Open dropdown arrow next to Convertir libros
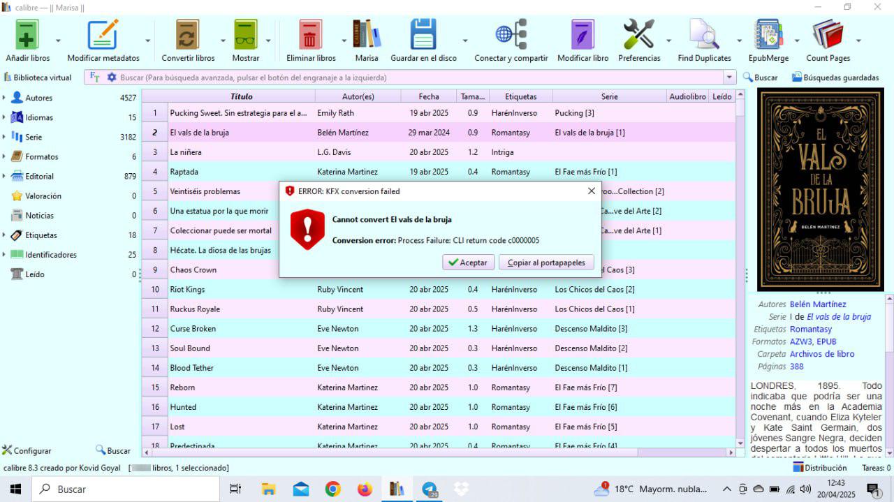This screenshot has height=502, width=894. pos(223,40)
